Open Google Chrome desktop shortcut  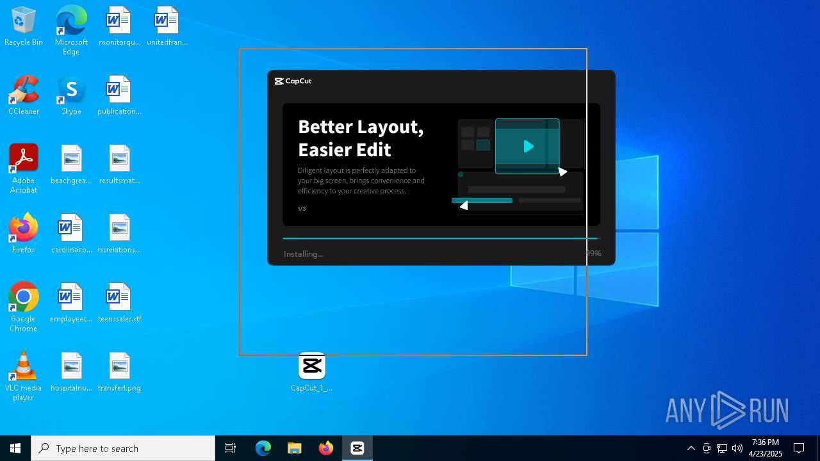tap(24, 307)
